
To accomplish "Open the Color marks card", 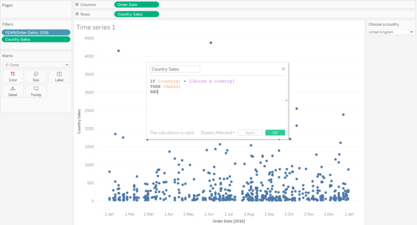I will coord(13,76).
